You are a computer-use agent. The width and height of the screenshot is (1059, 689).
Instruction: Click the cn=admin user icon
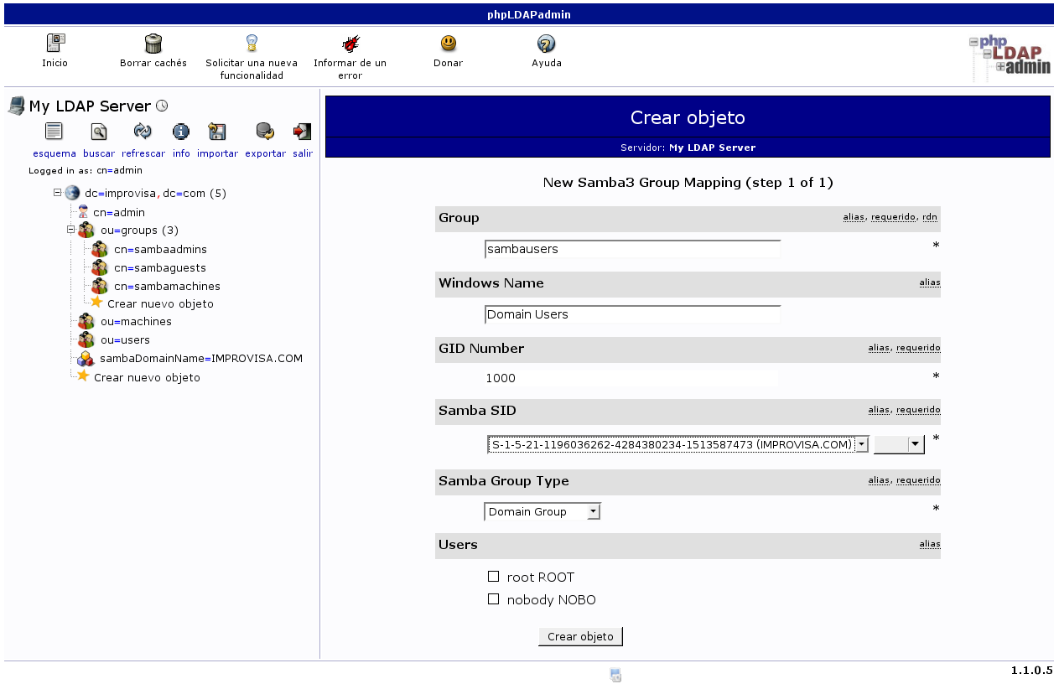(x=83, y=212)
